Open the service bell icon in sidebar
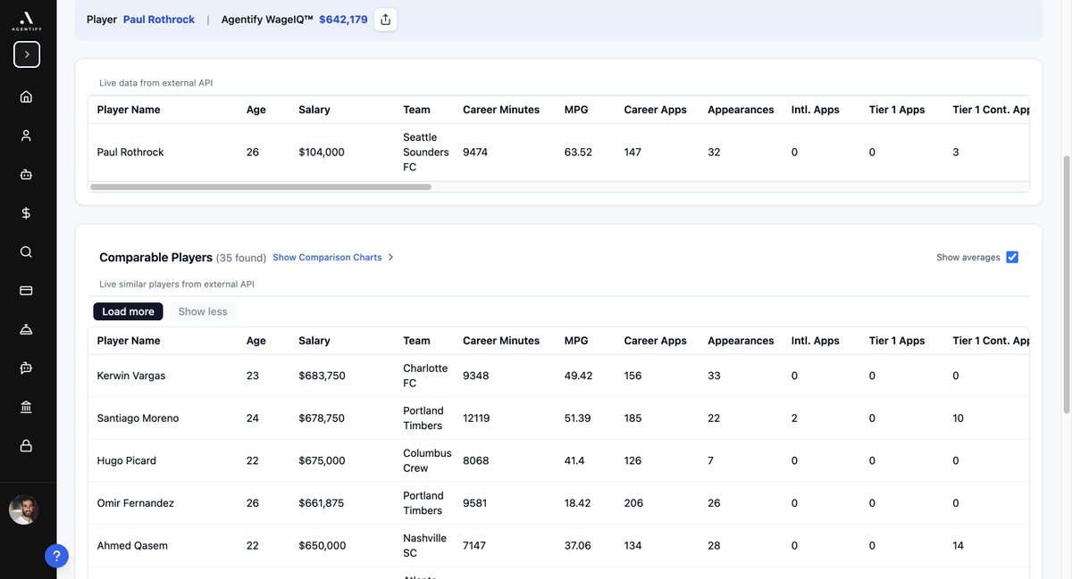Image resolution: width=1072 pixels, height=579 pixels. click(x=26, y=329)
